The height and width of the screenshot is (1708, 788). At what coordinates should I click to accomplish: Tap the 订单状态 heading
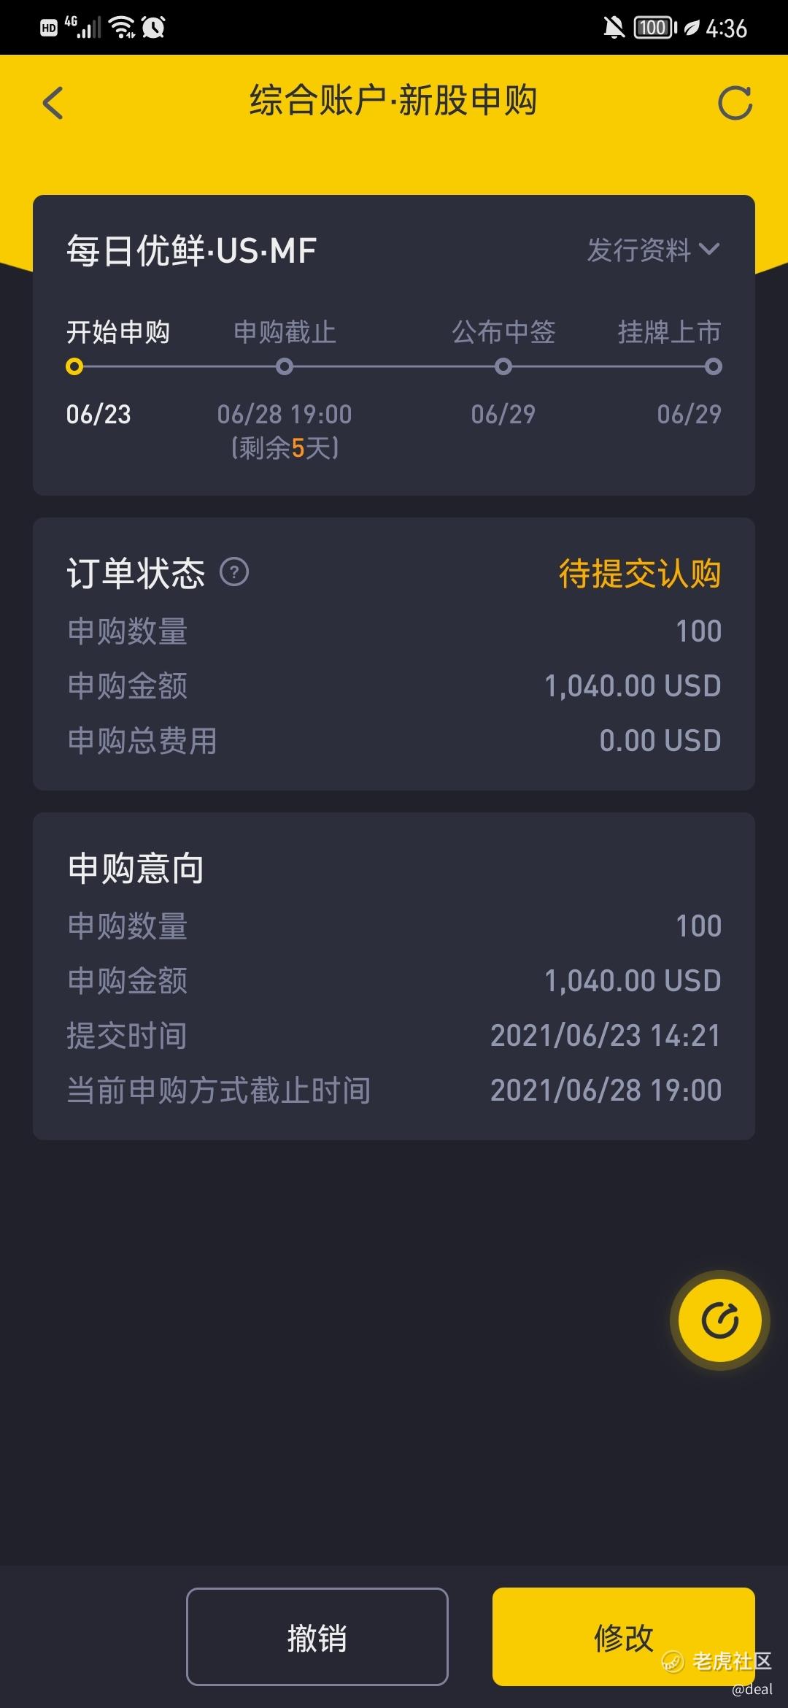tap(136, 572)
